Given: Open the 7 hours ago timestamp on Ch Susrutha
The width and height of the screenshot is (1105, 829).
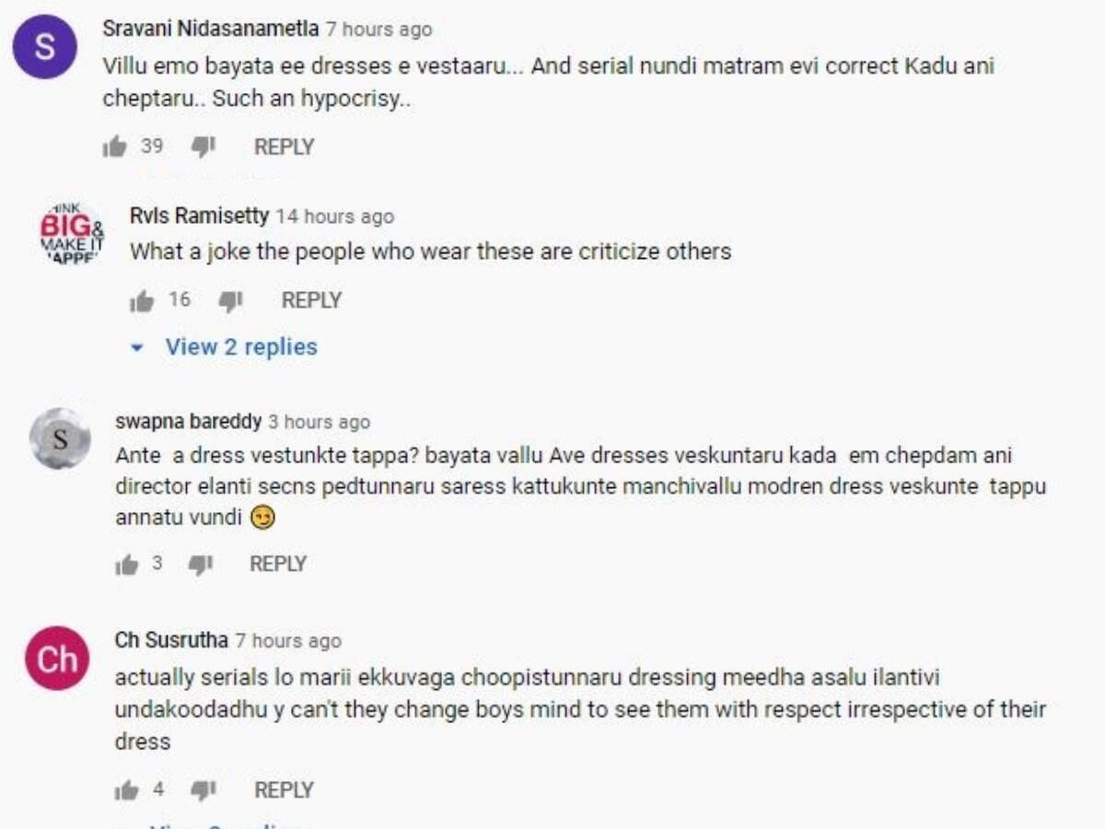Looking at the screenshot, I should (x=288, y=640).
